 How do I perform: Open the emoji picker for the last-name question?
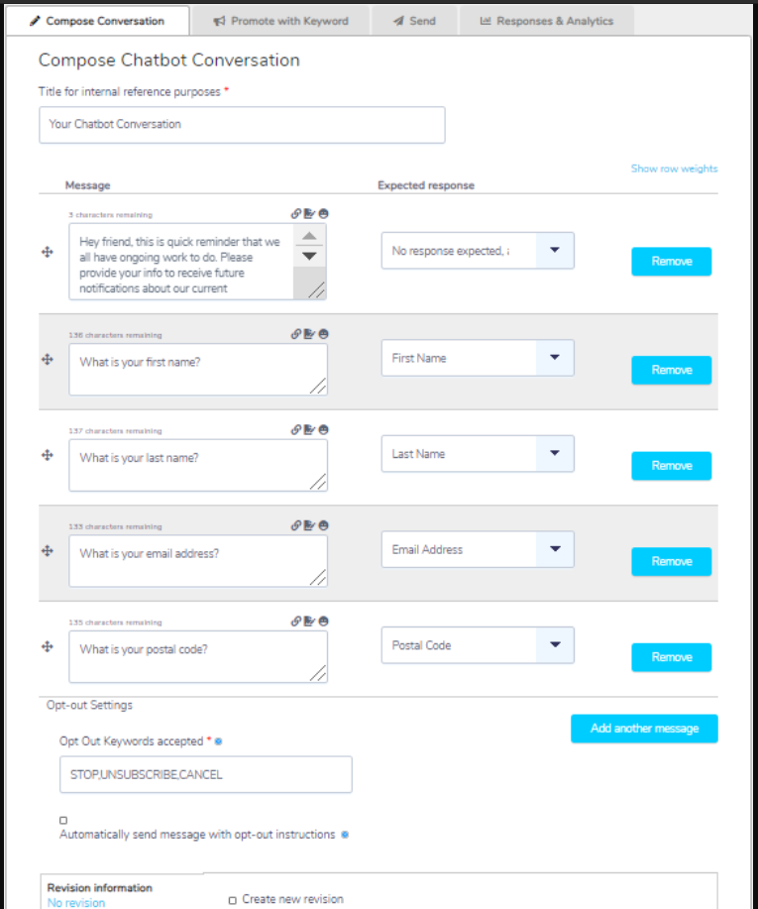coord(323,429)
